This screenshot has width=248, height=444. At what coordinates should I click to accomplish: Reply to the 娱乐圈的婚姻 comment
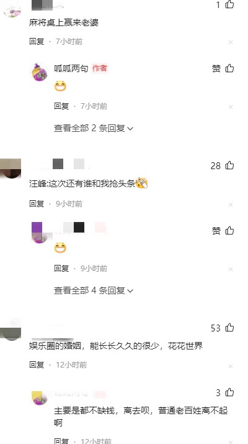coord(37,364)
